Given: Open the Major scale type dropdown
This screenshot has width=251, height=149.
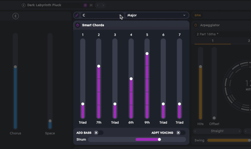Looking at the screenshot, I should tap(156, 15).
